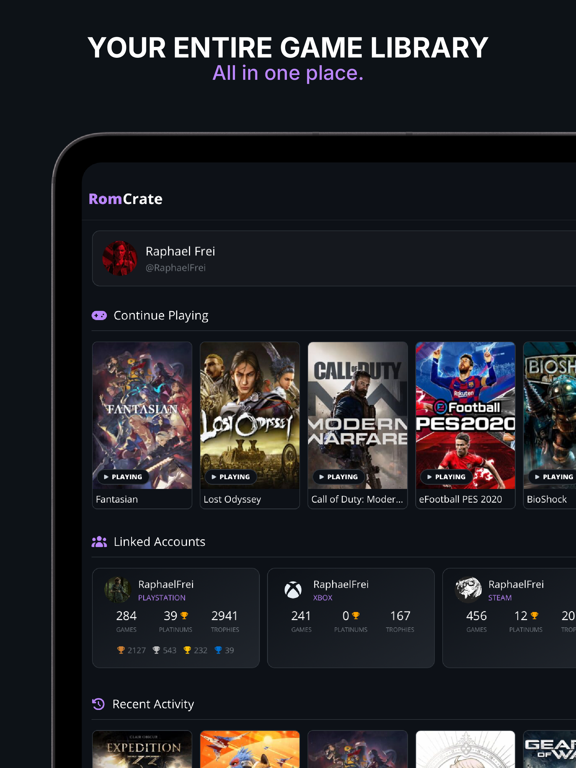
Task: Open the third Recent Activity cover
Action: point(357,749)
